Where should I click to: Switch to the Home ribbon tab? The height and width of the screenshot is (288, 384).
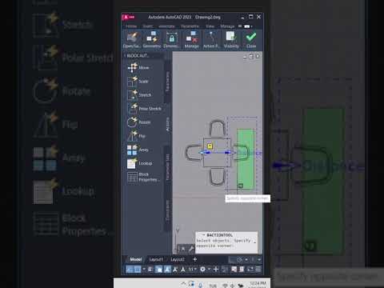(x=131, y=26)
